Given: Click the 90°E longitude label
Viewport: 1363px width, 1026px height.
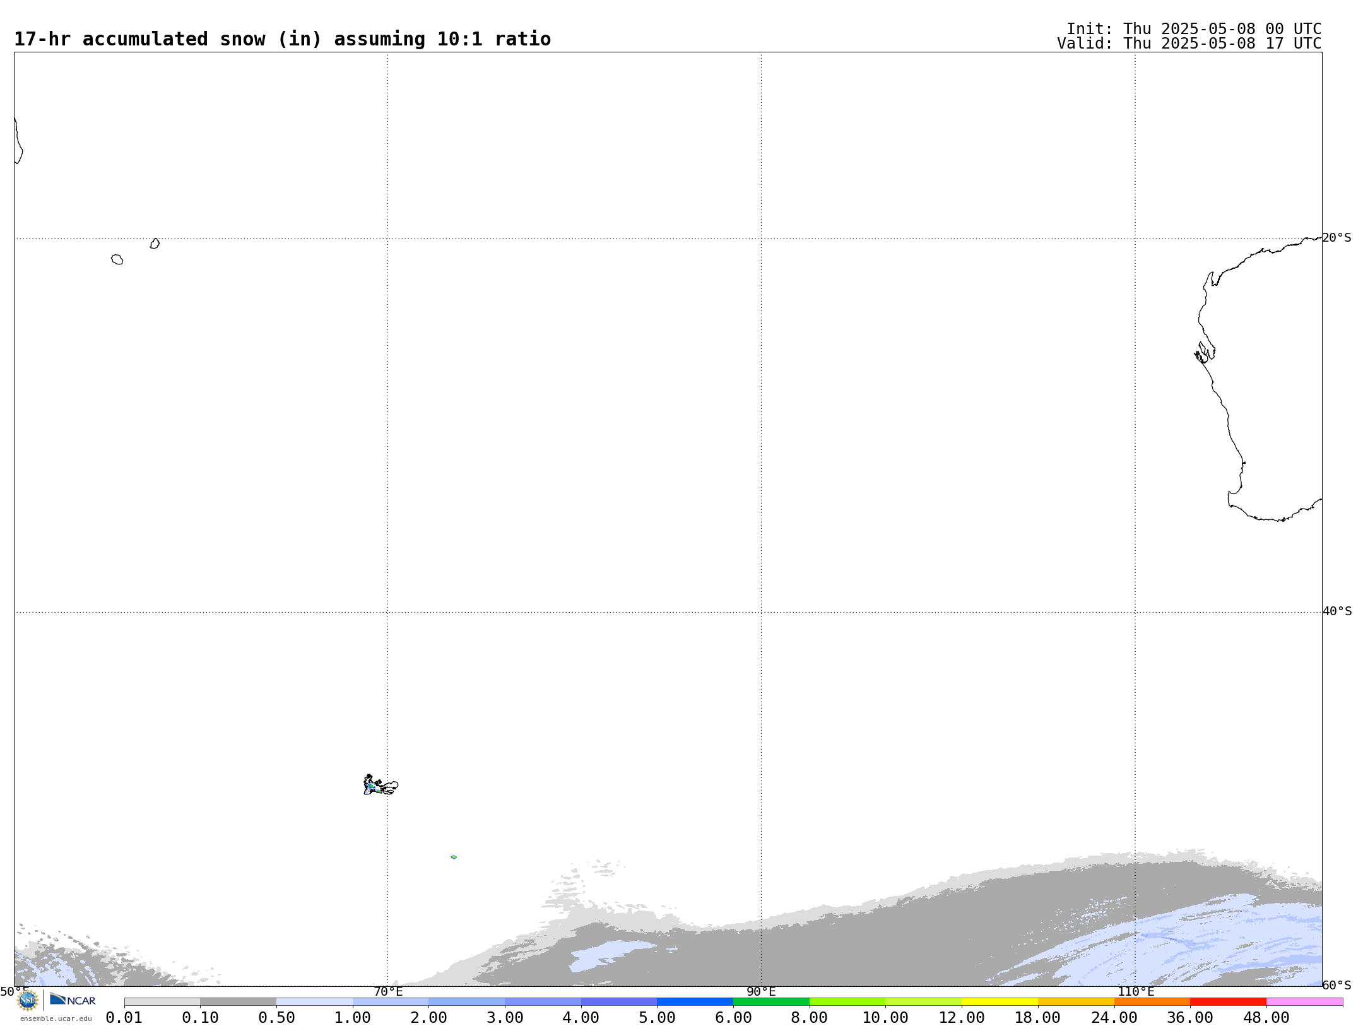Looking at the screenshot, I should point(762,992).
